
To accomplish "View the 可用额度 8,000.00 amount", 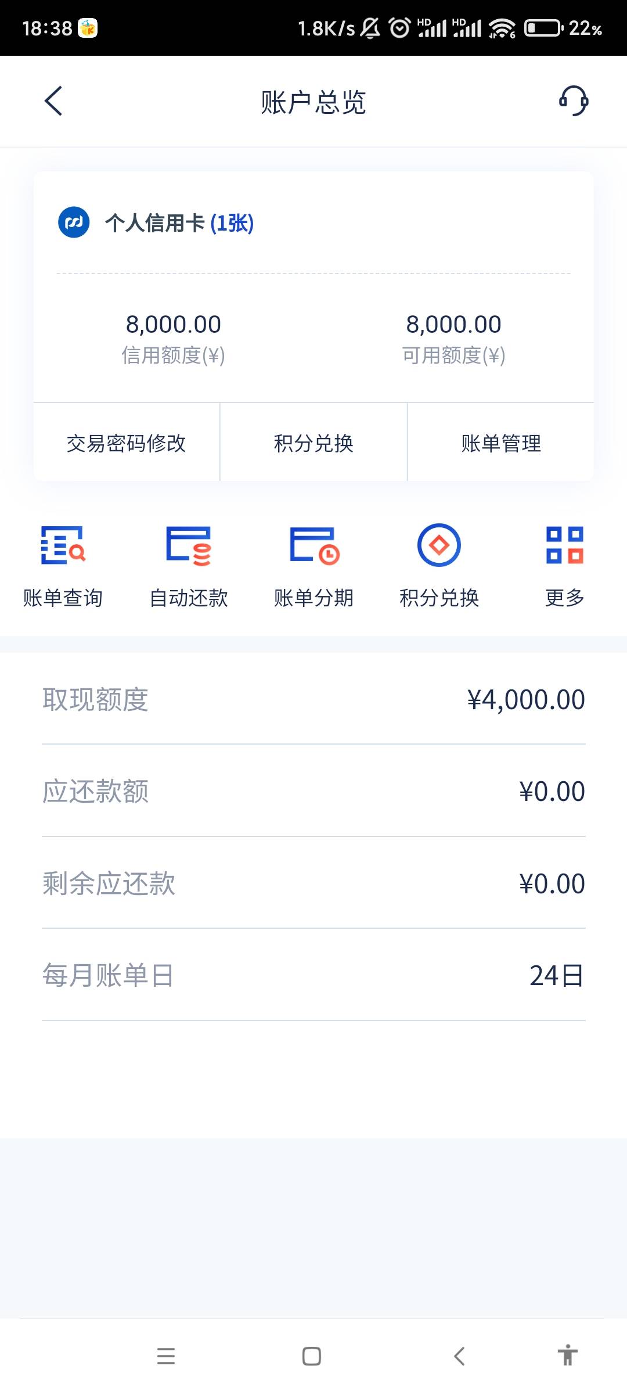I will [453, 324].
